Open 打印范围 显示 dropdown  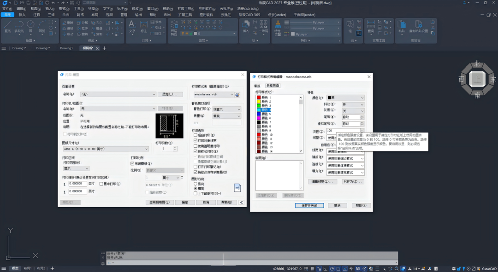pyautogui.click(x=76, y=168)
